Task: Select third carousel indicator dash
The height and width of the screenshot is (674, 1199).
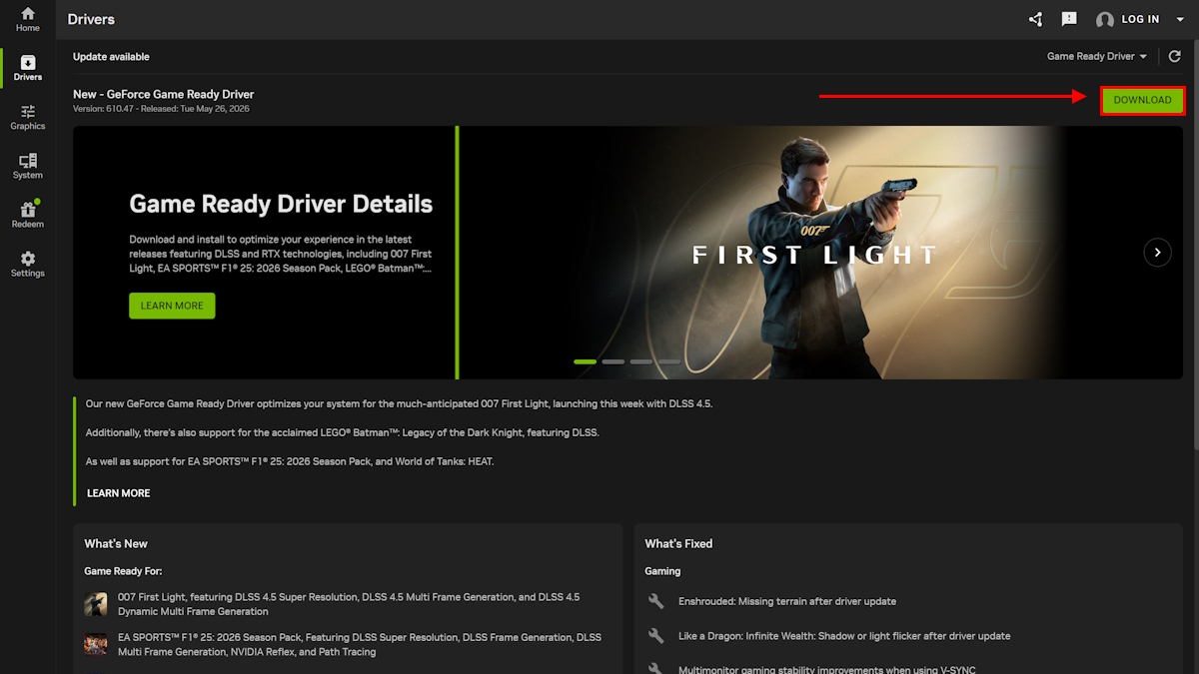Action: click(x=641, y=361)
